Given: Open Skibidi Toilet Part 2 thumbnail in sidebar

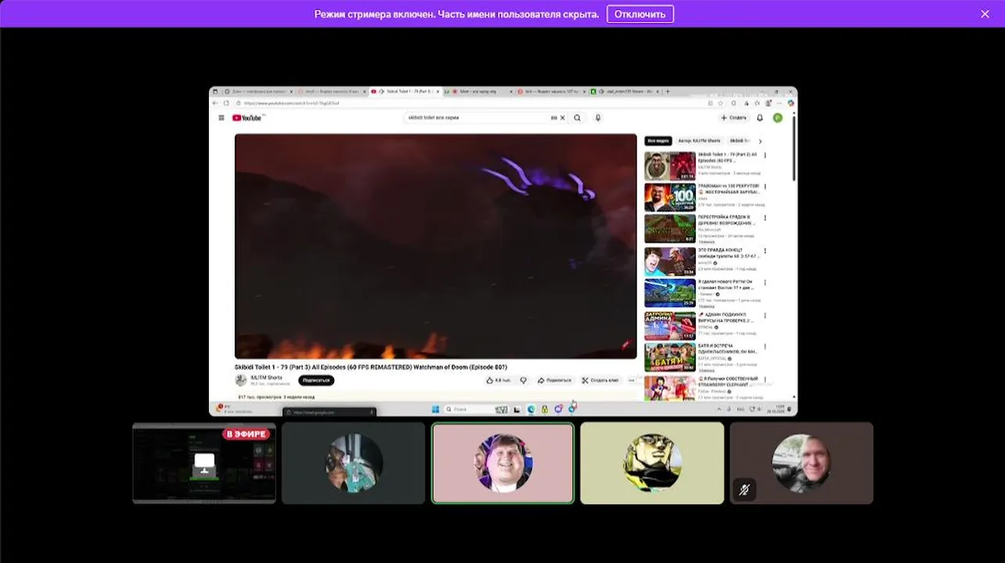Looking at the screenshot, I should 669,166.
